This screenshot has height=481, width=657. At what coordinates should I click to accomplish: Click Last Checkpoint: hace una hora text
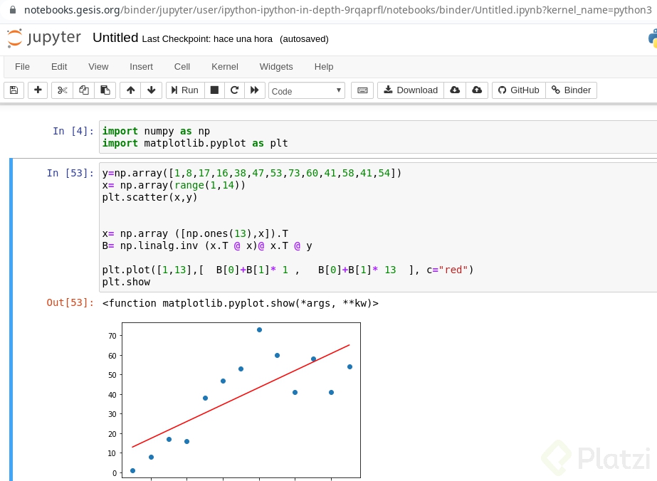click(x=207, y=39)
